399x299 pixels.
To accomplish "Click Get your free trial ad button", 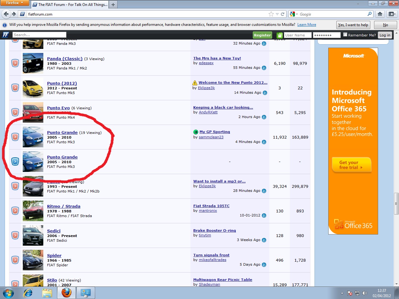I will point(351,165).
